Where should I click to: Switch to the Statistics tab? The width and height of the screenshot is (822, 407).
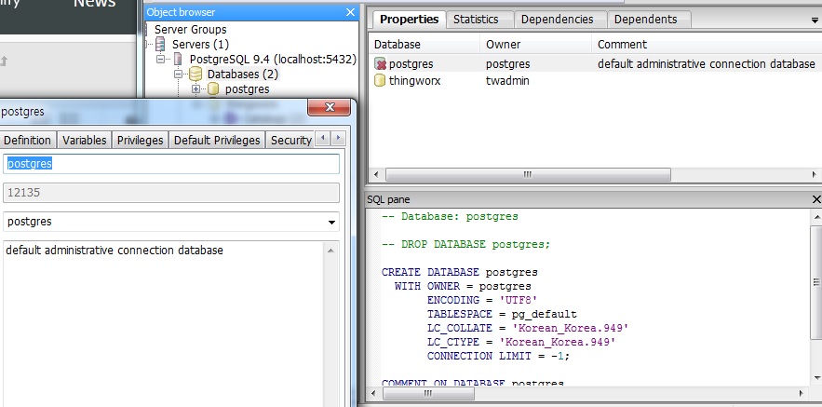click(x=476, y=20)
